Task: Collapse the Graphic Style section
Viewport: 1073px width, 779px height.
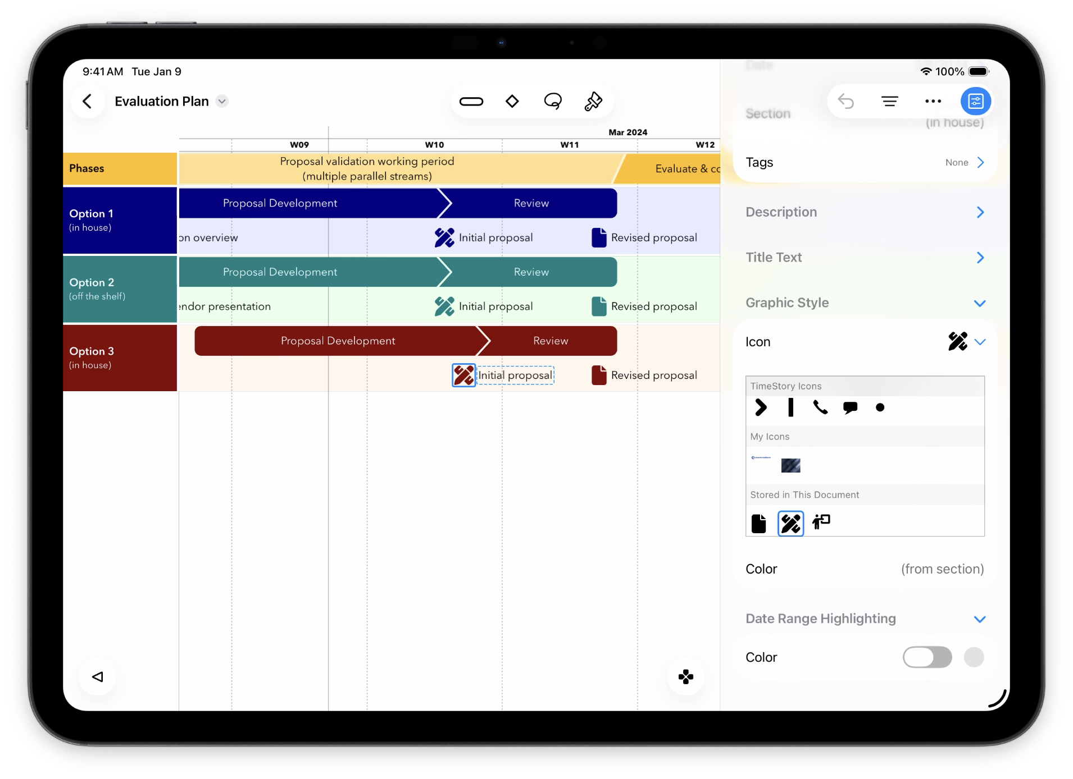Action: (x=980, y=303)
